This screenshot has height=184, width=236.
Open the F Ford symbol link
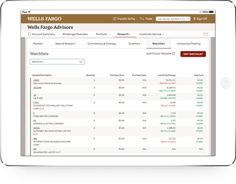click(34, 113)
